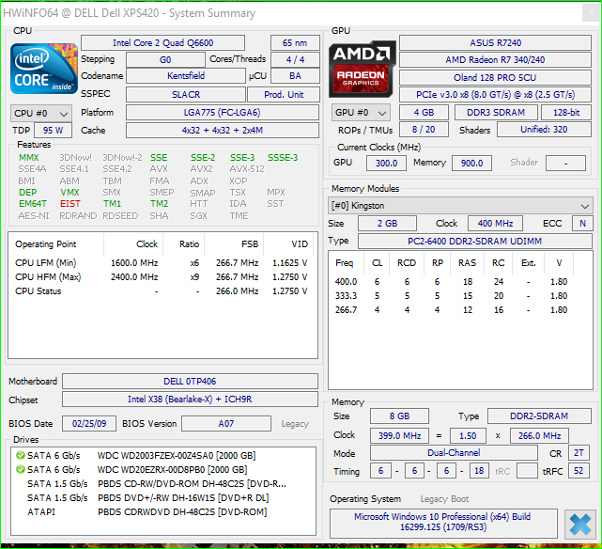Viewport: 602px width, 549px height.
Task: Select the CPU LFM (Min) row
Action: [162, 263]
